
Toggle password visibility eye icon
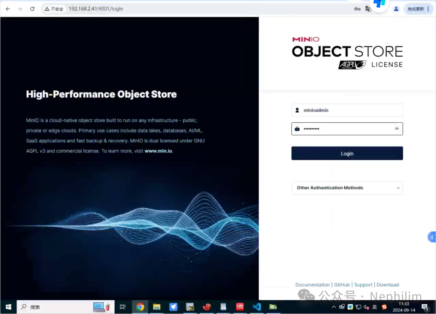coord(397,129)
